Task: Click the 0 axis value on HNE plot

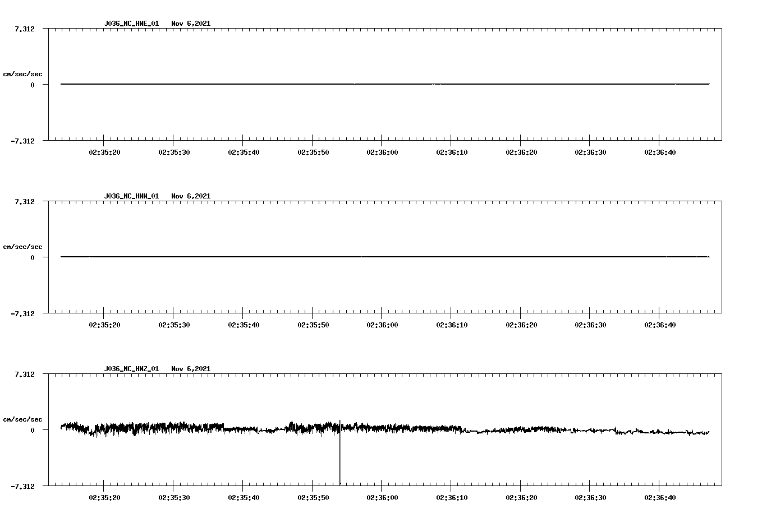Action: point(33,85)
